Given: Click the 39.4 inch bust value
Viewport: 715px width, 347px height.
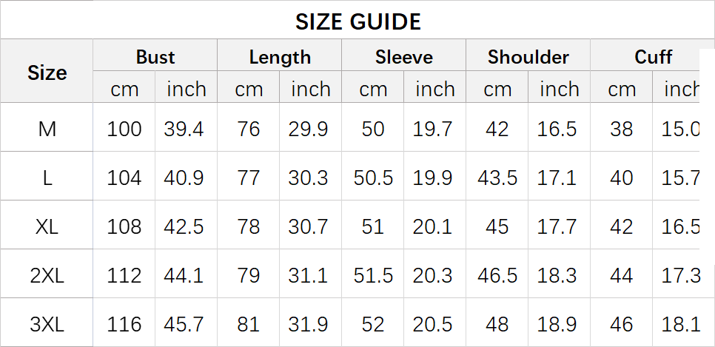Looking at the screenshot, I should click(x=184, y=129).
